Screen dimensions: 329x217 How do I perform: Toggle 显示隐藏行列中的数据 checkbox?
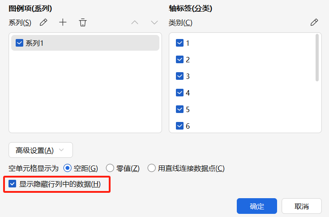13,184
